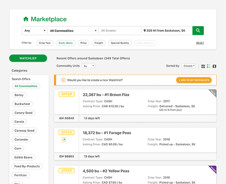Click the green WATCHLIST button
226x184 pixels.
tap(28, 58)
